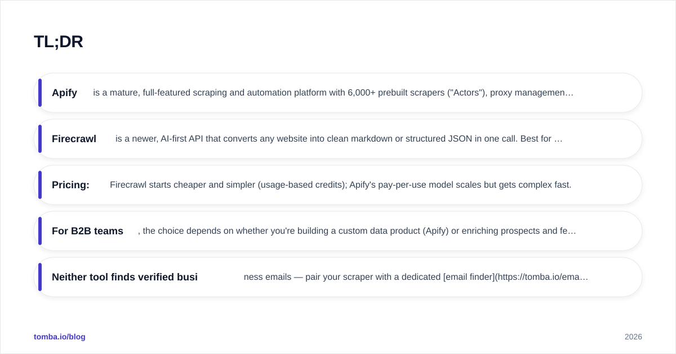Viewport: 676px width, 354px height.
Task: Click the 2026 year in the footer
Action: point(633,337)
